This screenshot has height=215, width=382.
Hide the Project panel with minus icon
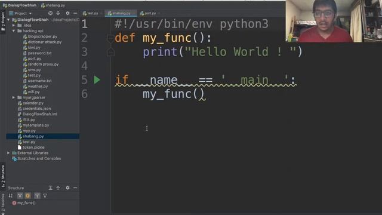[x=75, y=13]
